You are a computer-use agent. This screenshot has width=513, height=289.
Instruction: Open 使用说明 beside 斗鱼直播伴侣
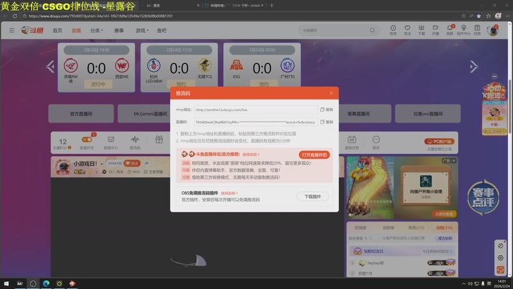pos(251,154)
